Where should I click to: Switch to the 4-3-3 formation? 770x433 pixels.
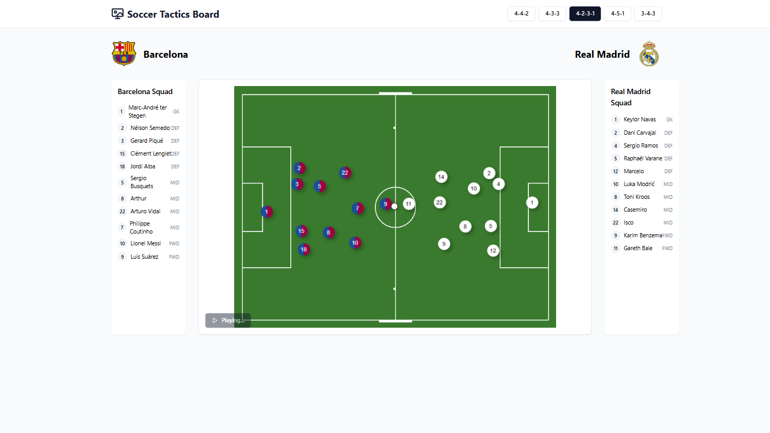click(552, 13)
